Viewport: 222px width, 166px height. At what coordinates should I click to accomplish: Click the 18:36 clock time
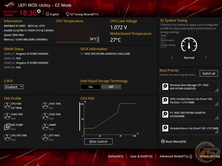pyautogui.click(x=28, y=13)
